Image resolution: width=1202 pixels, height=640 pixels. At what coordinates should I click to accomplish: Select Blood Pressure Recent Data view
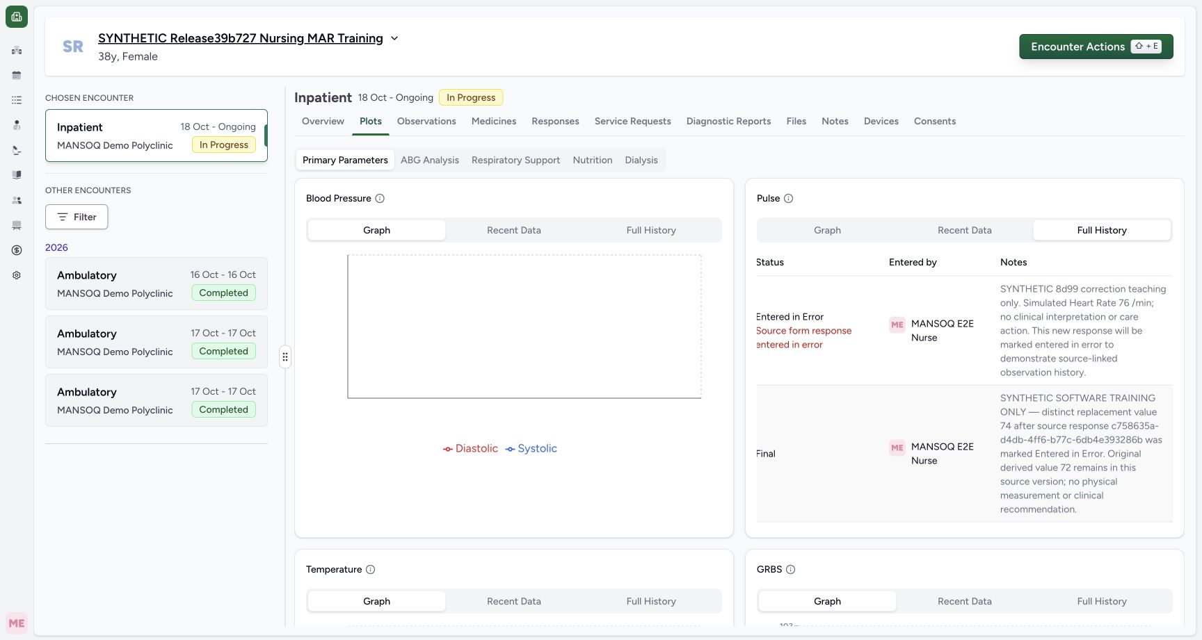[x=514, y=230]
